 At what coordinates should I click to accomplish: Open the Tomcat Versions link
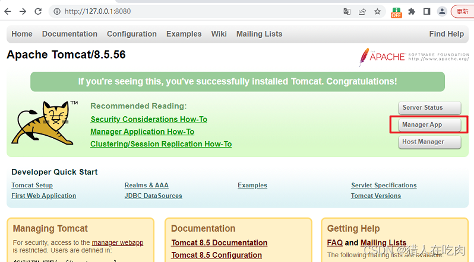(x=376, y=196)
